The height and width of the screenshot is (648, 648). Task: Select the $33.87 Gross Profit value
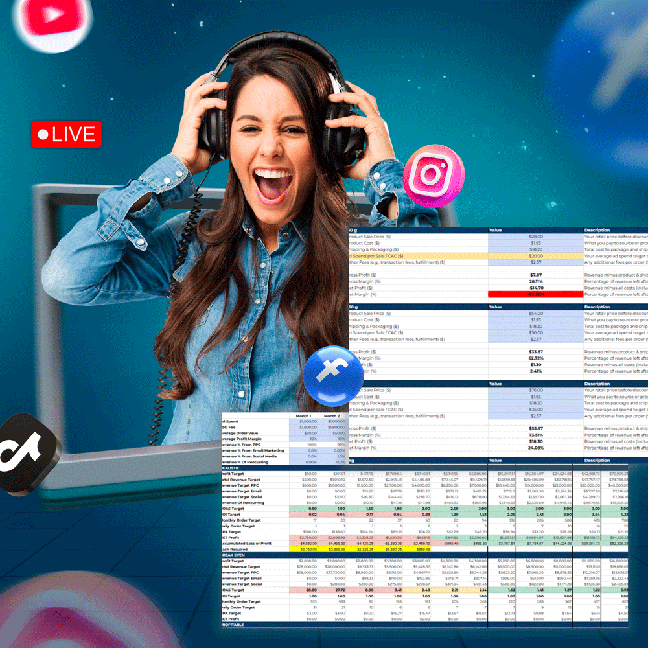pos(536,352)
